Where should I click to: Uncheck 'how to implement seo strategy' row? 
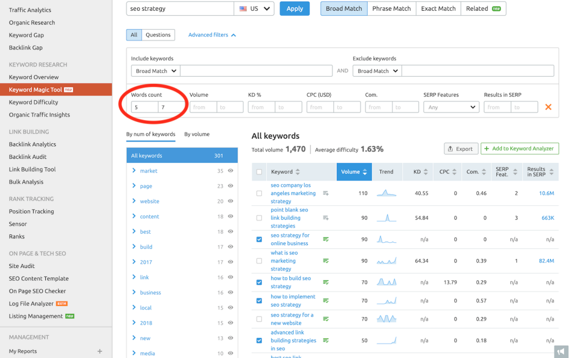[259, 300]
